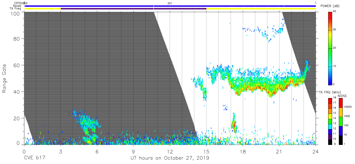Click the UT hours axis tick 18

coord(243,151)
